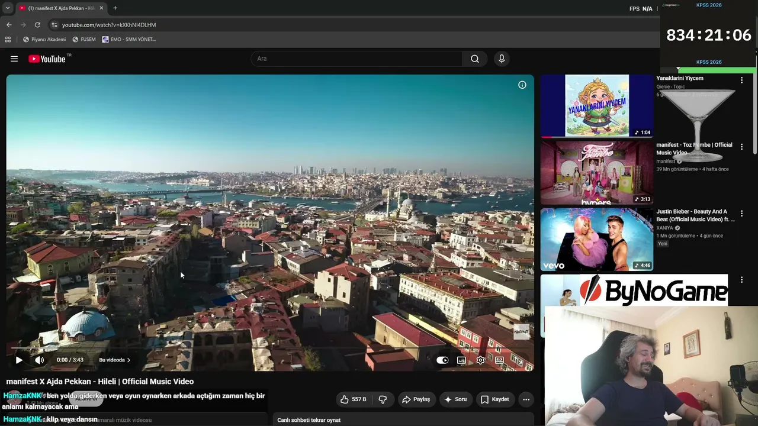The image size is (758, 426).
Task: Show the video info card icon
Action: pyautogui.click(x=522, y=85)
